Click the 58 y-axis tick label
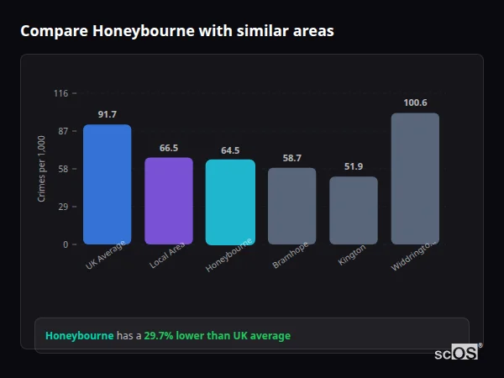The image size is (504, 378). coord(63,169)
